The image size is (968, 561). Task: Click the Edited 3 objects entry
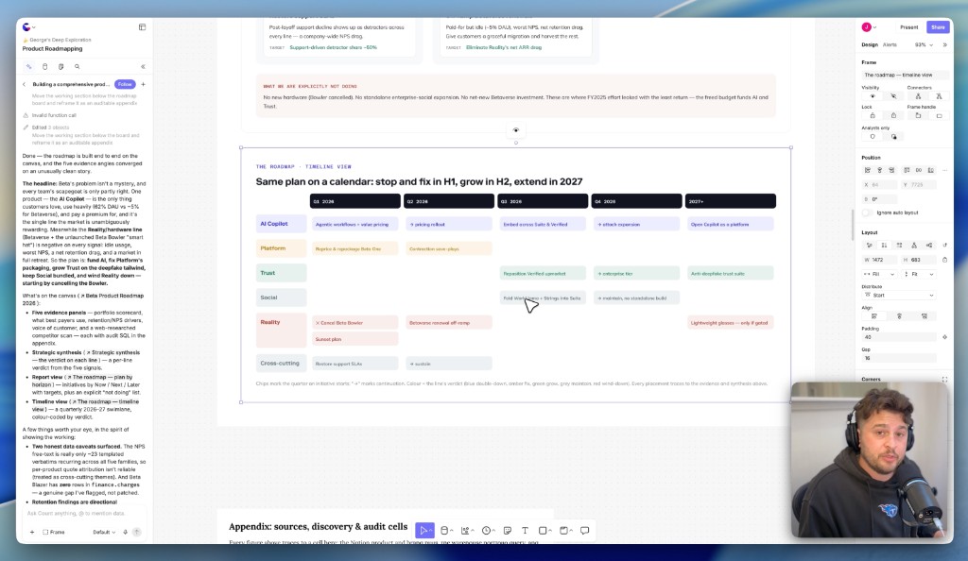[50, 127]
